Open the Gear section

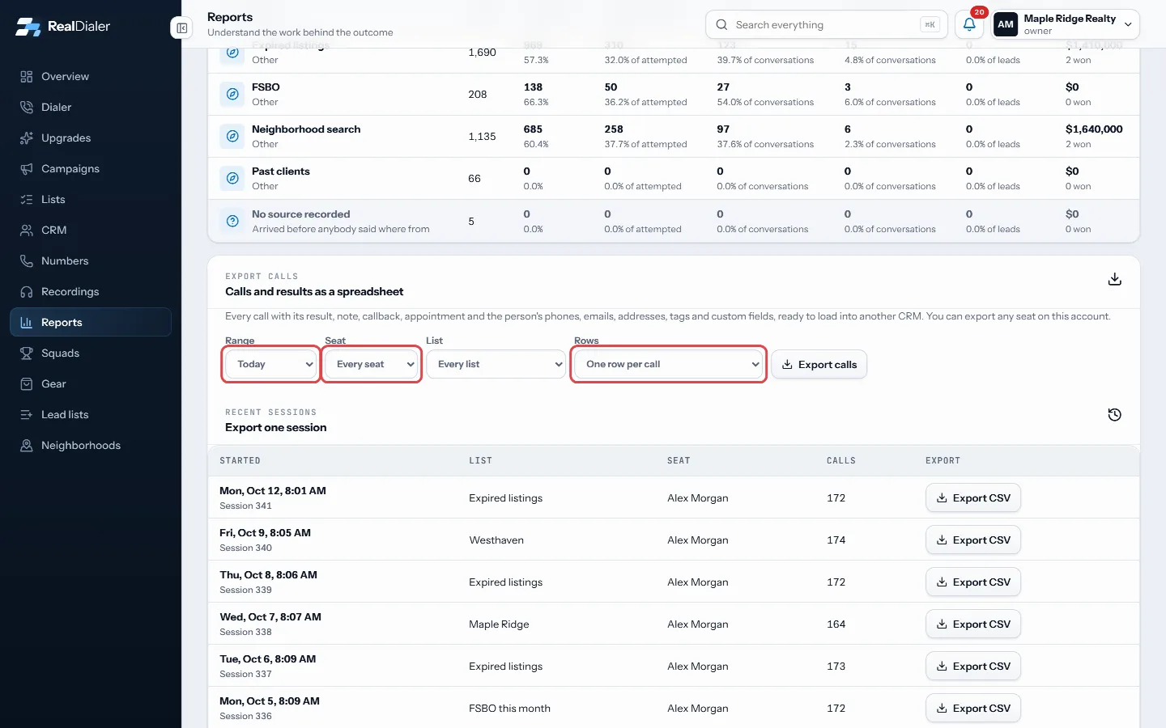[x=91, y=384]
